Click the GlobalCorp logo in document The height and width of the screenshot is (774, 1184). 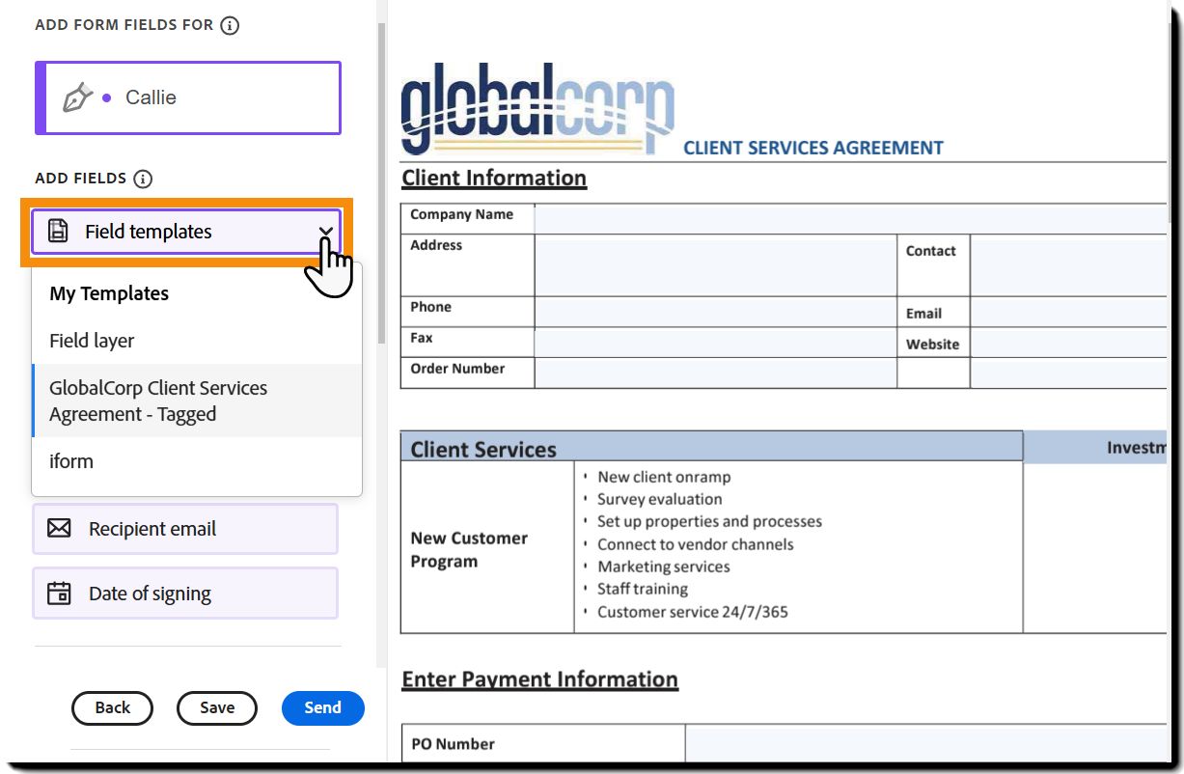pos(537,109)
